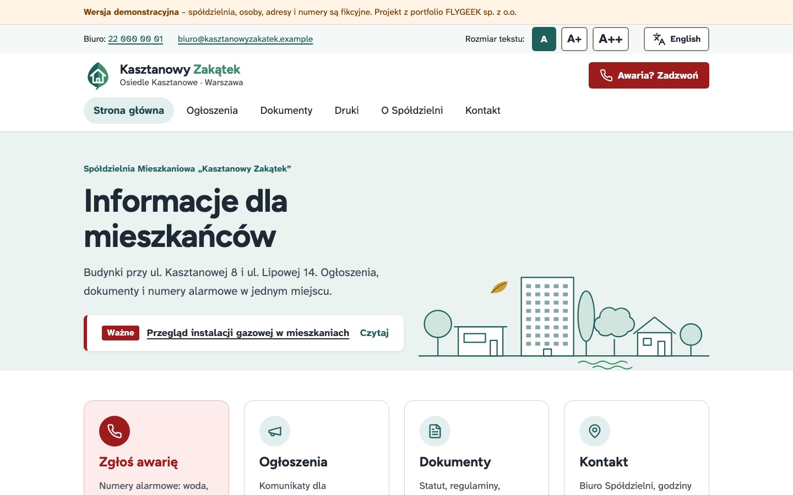Go to Ogłoszenia in the navigation
The height and width of the screenshot is (495, 793).
(x=212, y=111)
